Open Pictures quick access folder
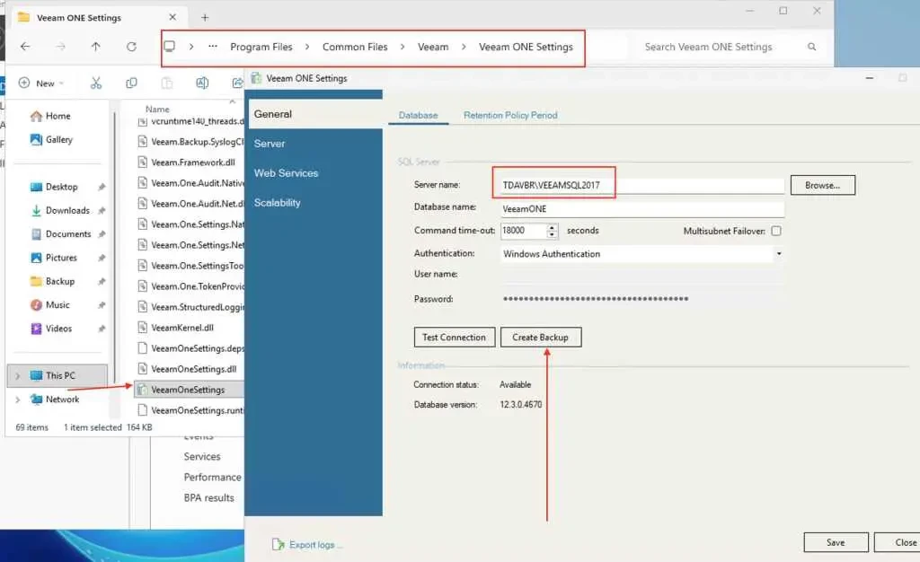The width and height of the screenshot is (920, 562). pyautogui.click(x=61, y=258)
